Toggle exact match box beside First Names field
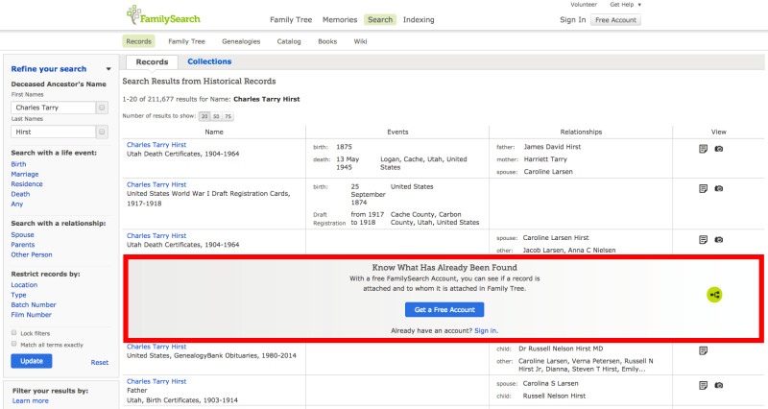Screen dimensions: 768x409 click(x=102, y=108)
